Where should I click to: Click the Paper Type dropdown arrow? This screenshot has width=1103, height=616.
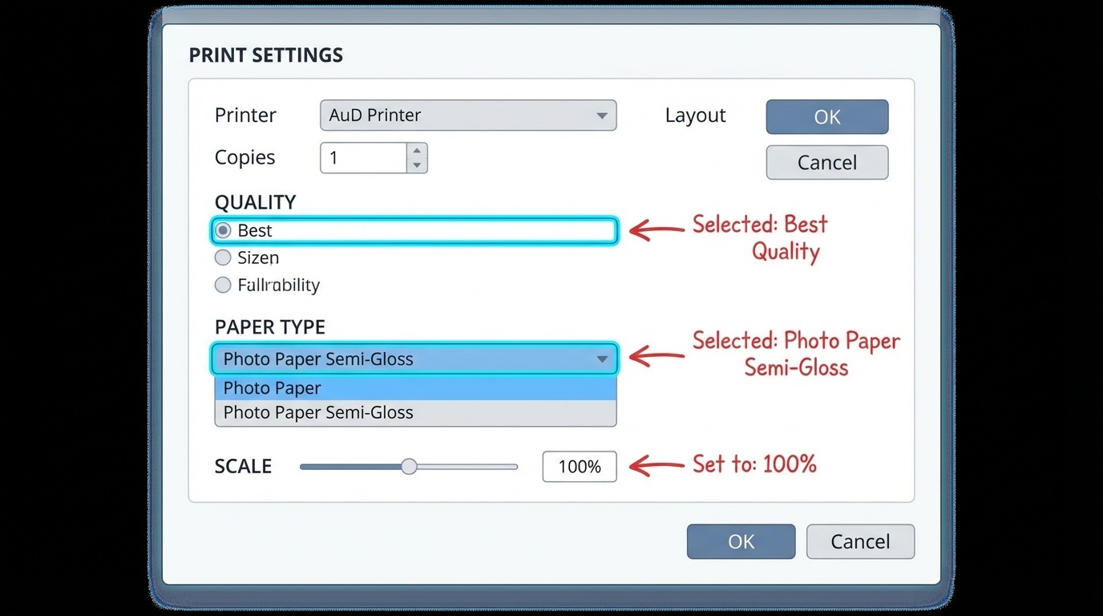(x=602, y=359)
